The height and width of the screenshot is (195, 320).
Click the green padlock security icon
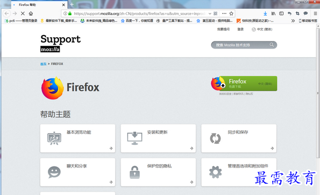(x=70, y=13)
